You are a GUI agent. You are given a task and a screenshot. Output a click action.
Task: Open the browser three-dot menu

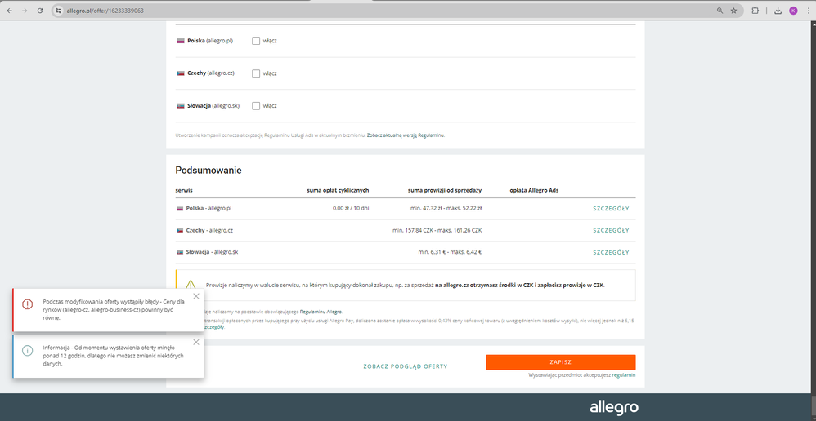808,11
